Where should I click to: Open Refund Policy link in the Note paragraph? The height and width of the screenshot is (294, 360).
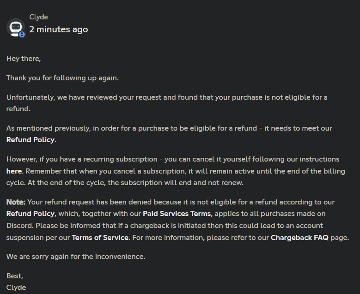tap(31, 214)
